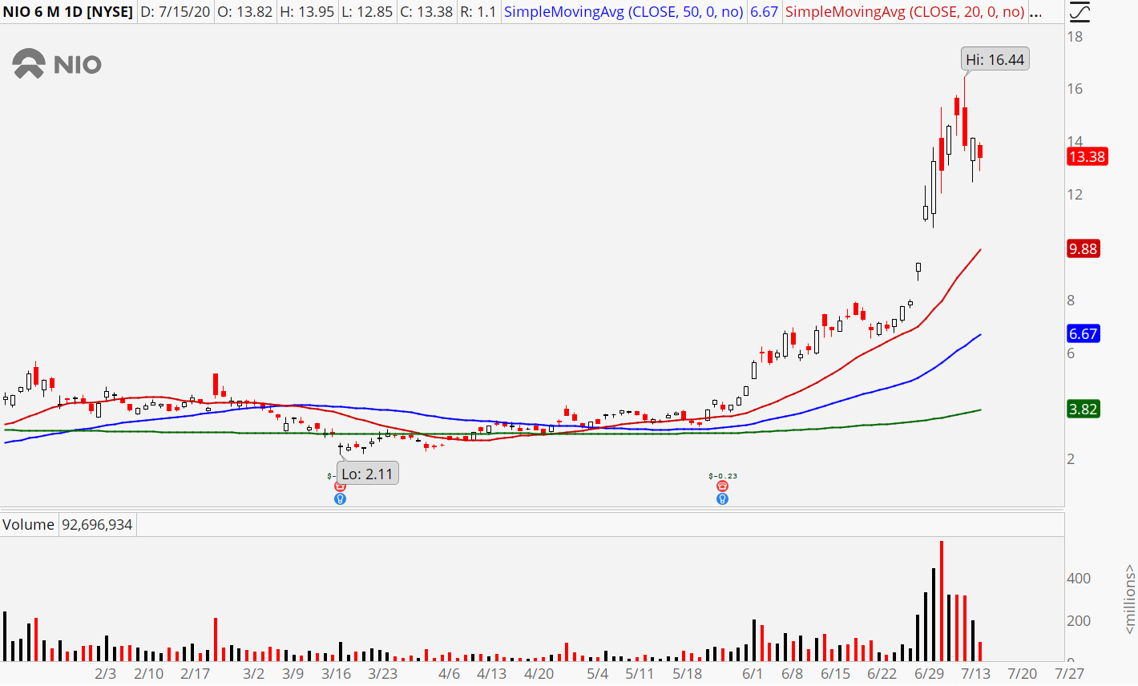Click the 3/16 date axis label
The height and width of the screenshot is (686, 1138).
(336, 674)
